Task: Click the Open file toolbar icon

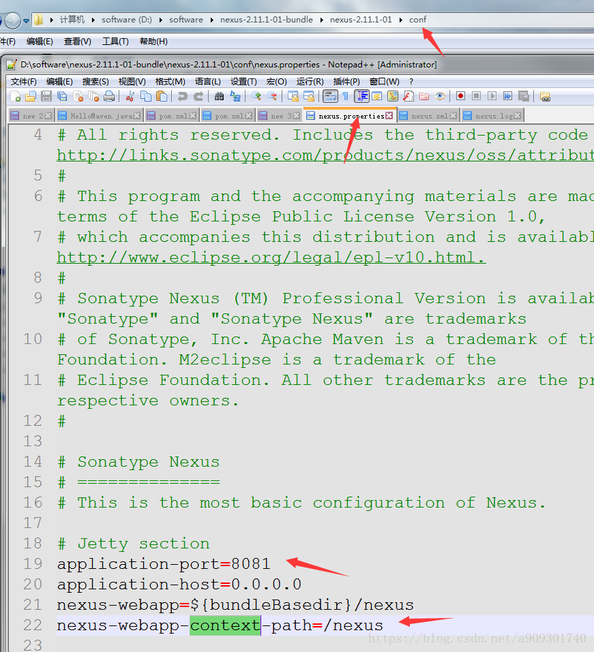Action: click(31, 97)
